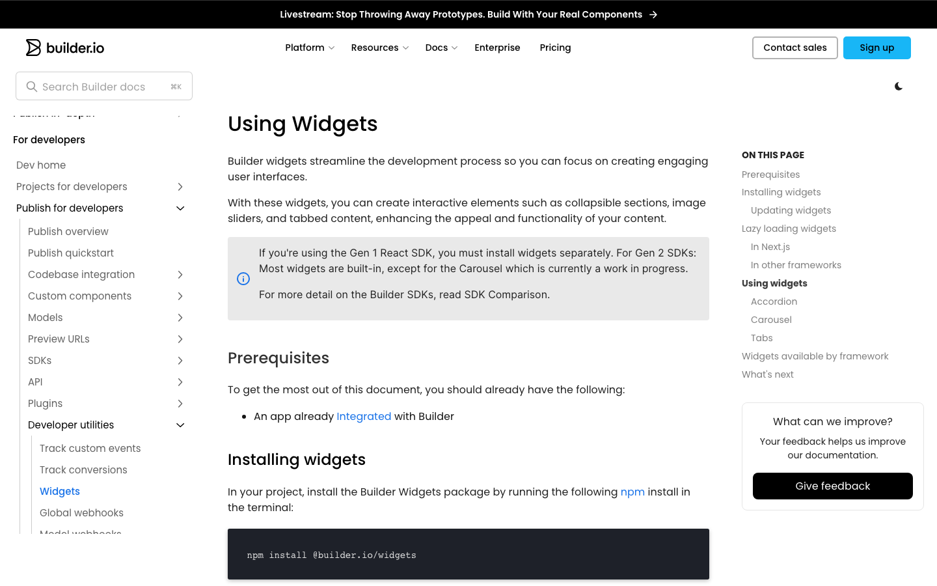Jump to What's next section

(767, 374)
